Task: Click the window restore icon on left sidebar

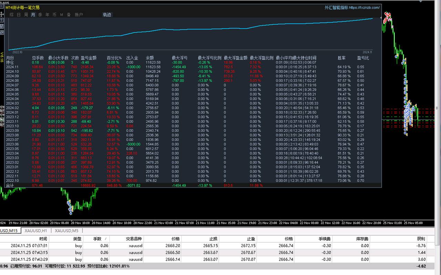Action: [x=2, y=32]
